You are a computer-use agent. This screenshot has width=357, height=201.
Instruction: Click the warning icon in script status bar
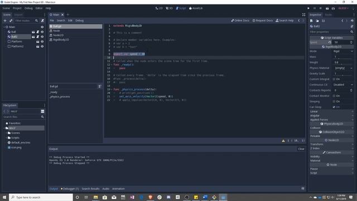(x=283, y=141)
